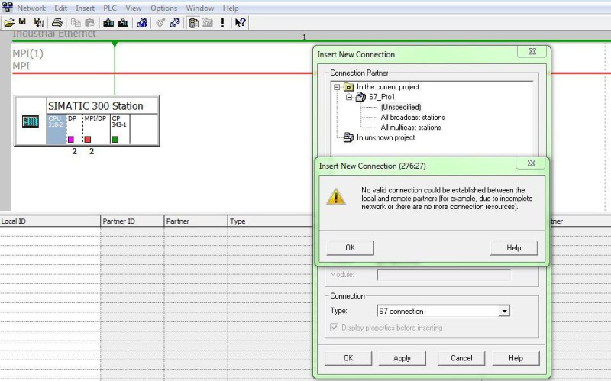Select the magenta DP interface node
Viewport: 611px width, 381px height.
[x=71, y=139]
